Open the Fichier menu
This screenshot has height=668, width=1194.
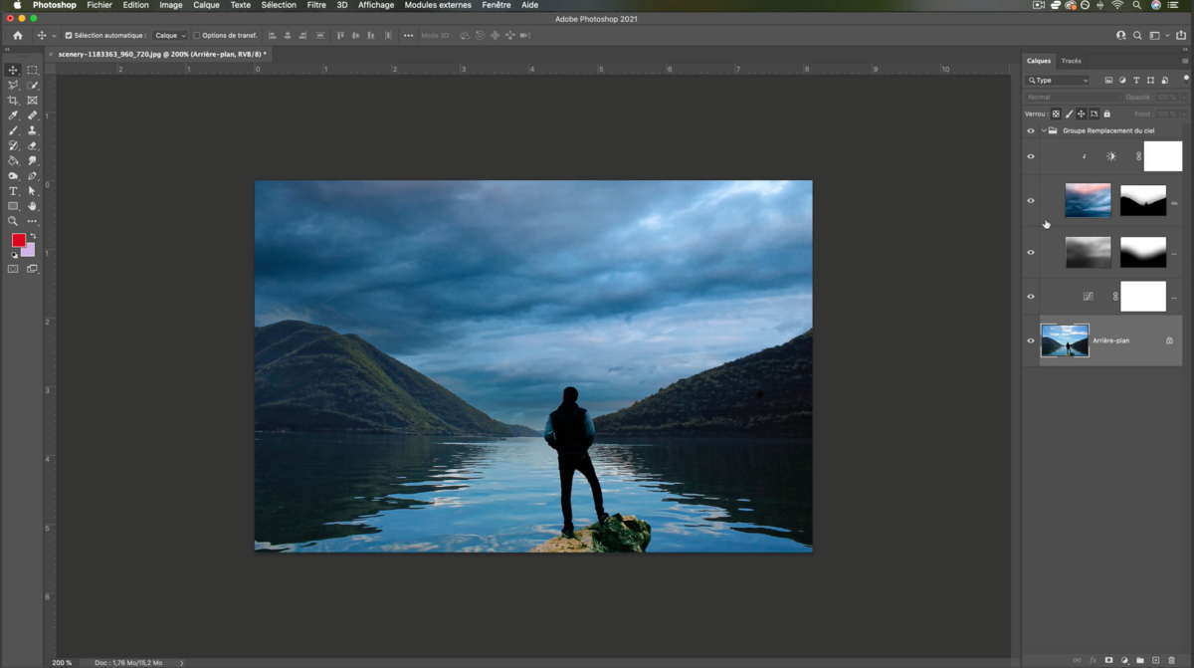99,5
